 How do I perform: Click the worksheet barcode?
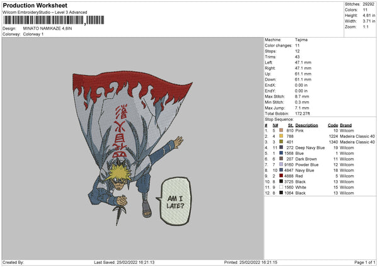coord(54,20)
